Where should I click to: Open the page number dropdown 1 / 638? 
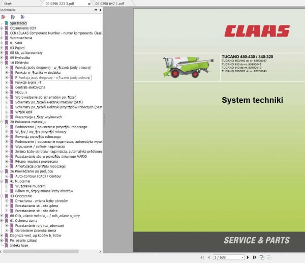point(242,257)
